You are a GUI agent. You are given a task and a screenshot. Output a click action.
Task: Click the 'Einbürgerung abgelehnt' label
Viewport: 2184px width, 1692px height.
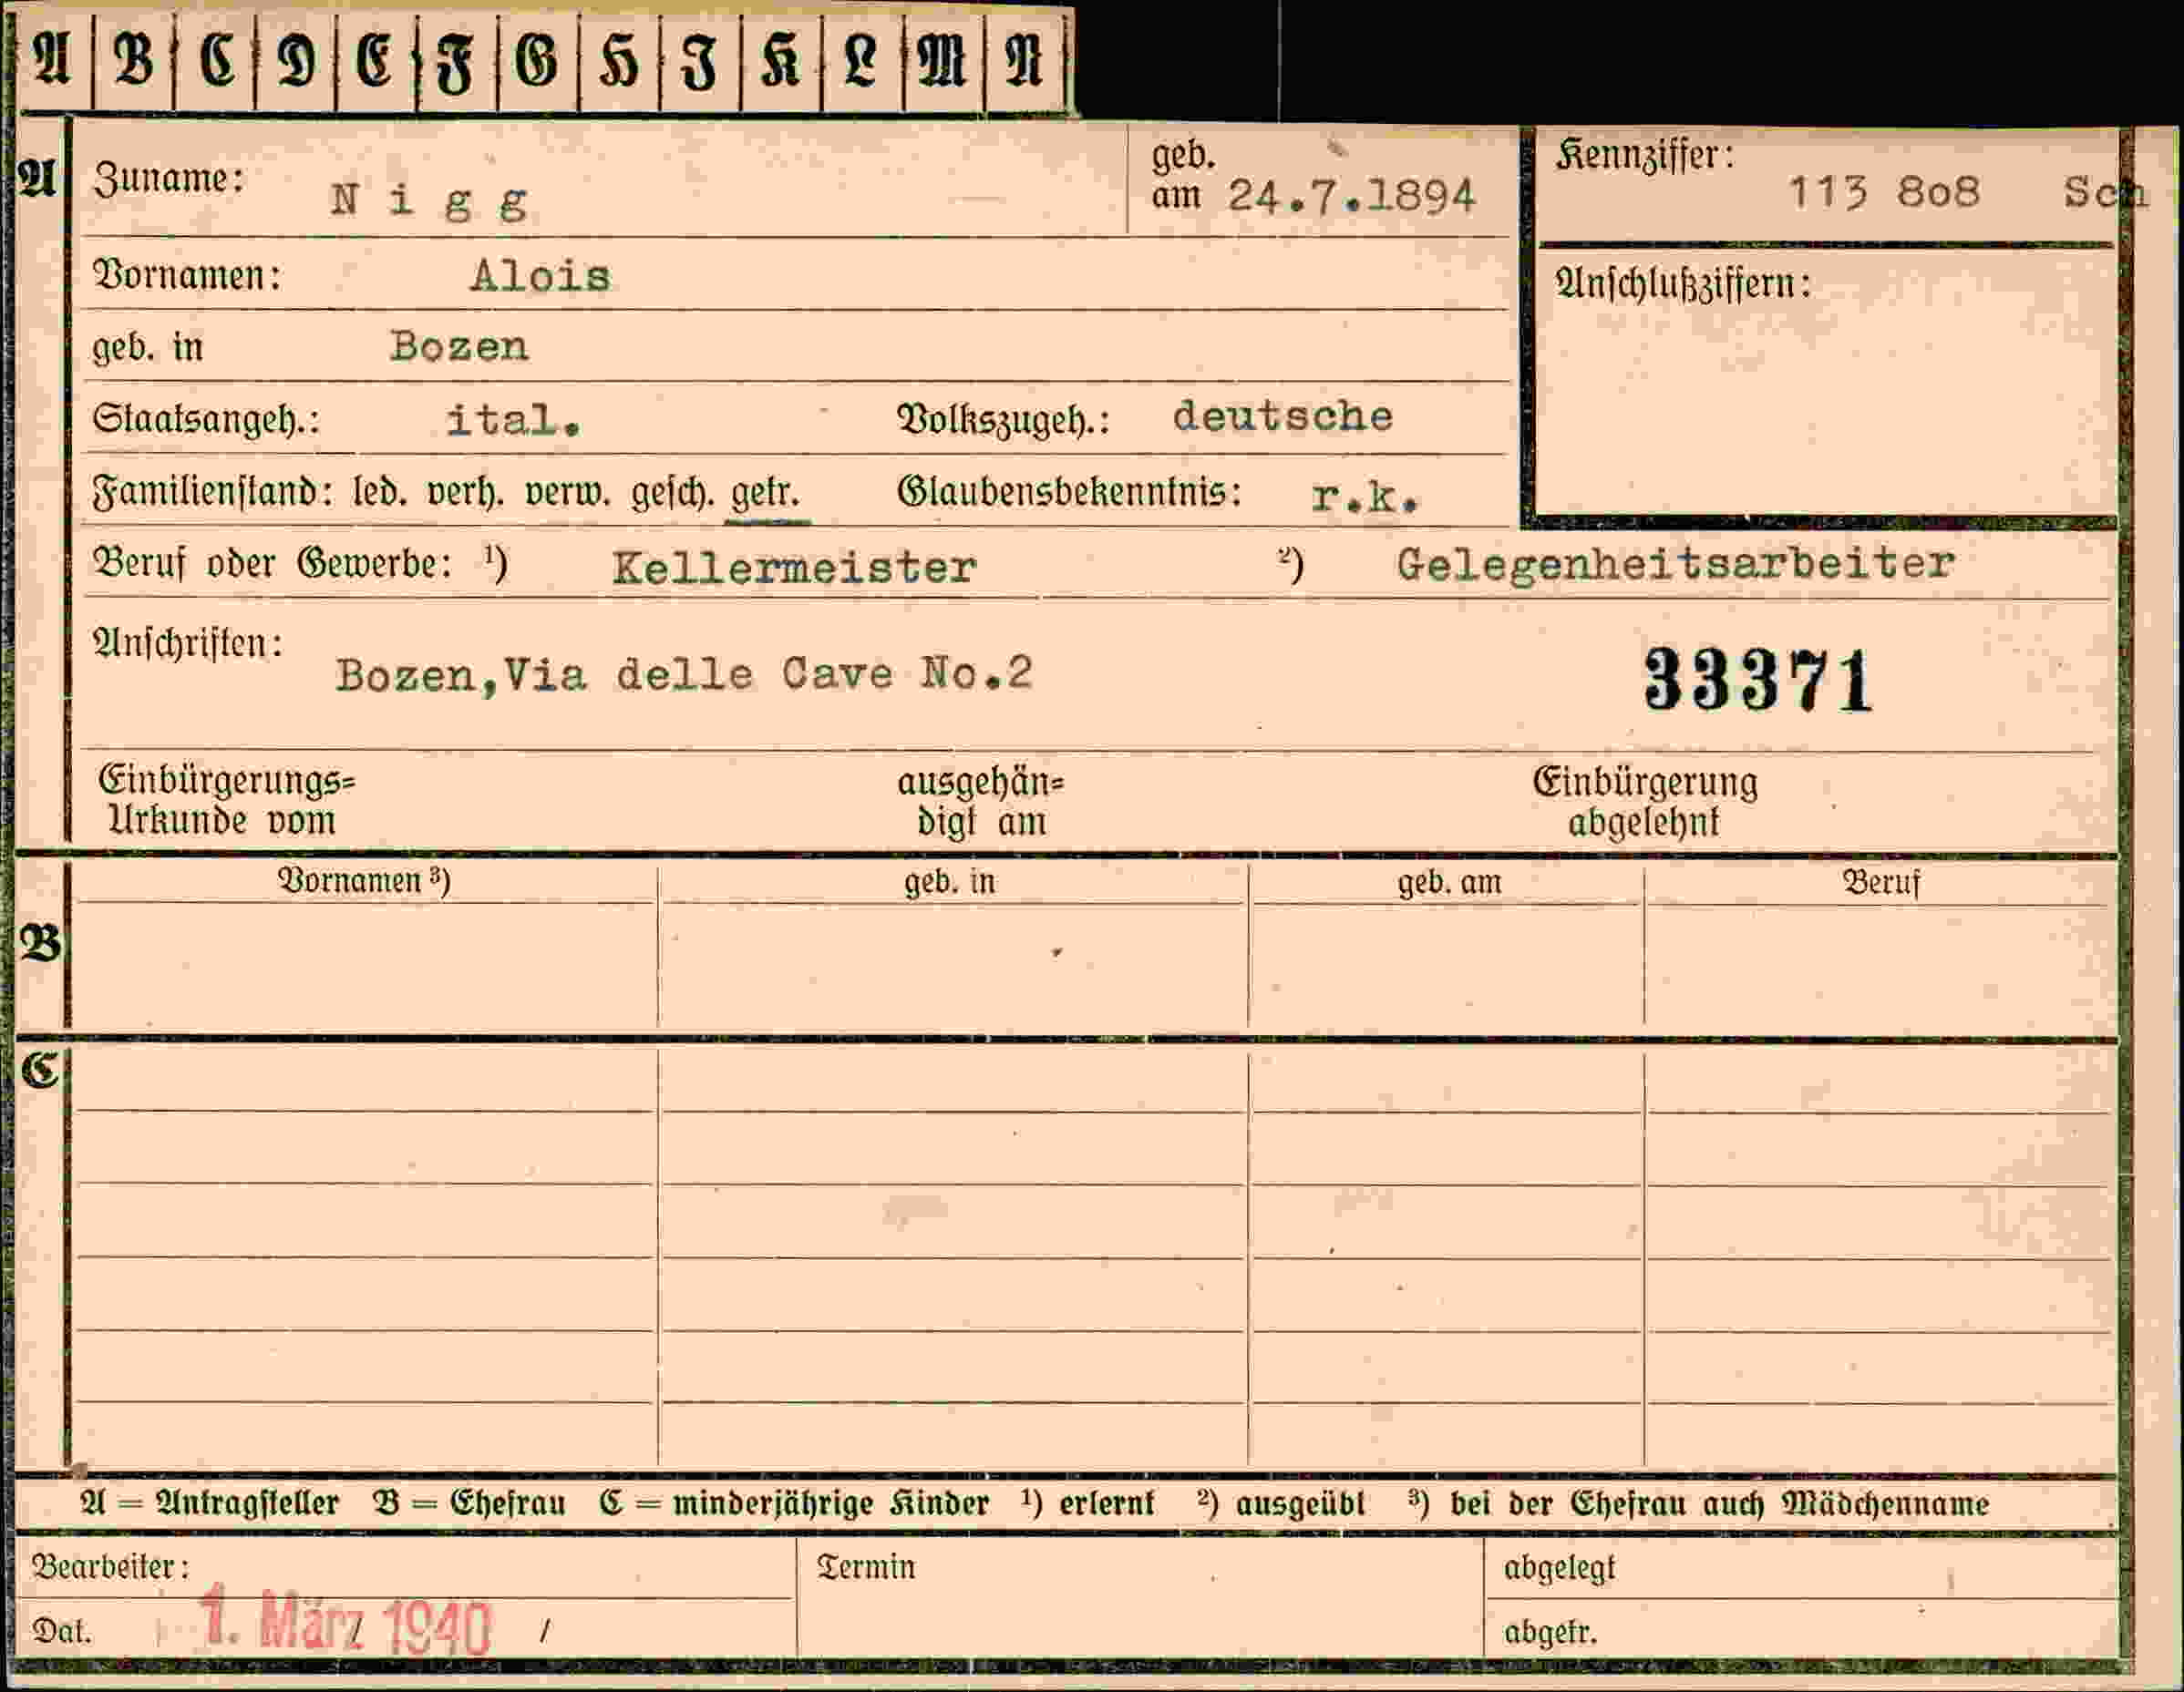point(1645,803)
